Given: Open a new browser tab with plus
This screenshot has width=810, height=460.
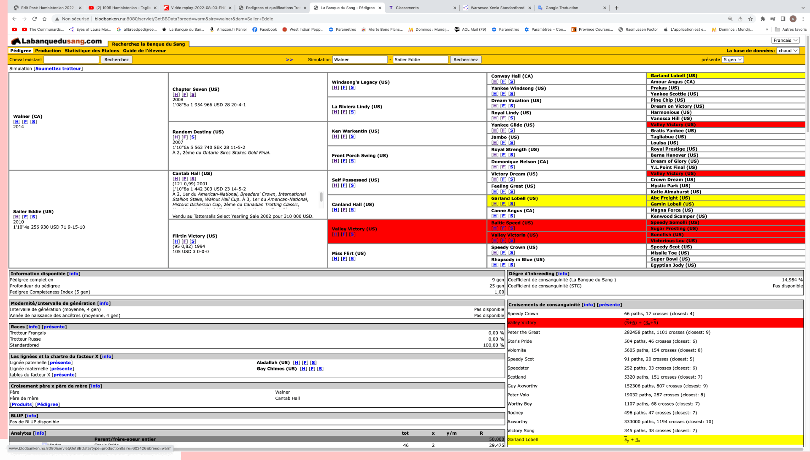Looking at the screenshot, I should click(616, 8).
